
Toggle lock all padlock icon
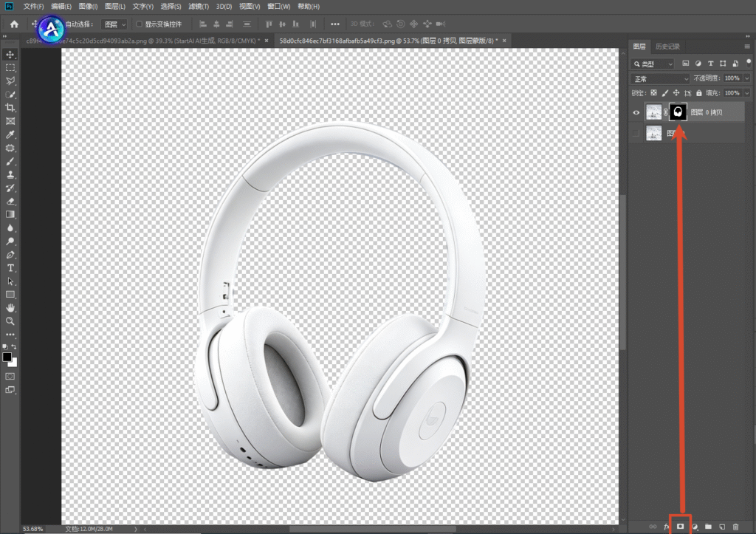click(x=699, y=92)
